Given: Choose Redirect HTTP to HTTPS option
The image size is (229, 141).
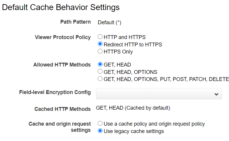Looking at the screenshot, I should [100, 44].
